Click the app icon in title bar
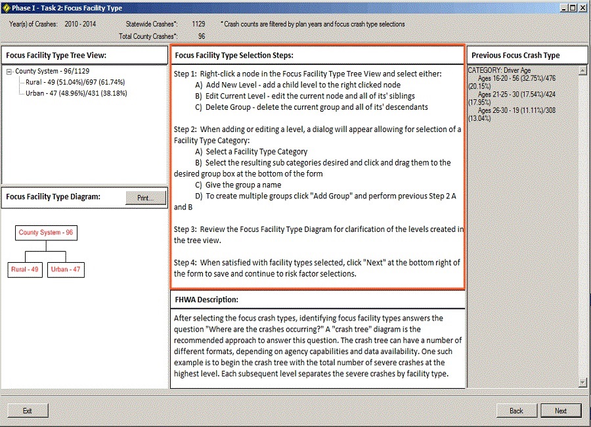Image resolution: width=591 pixels, height=427 pixels. (x=6, y=8)
